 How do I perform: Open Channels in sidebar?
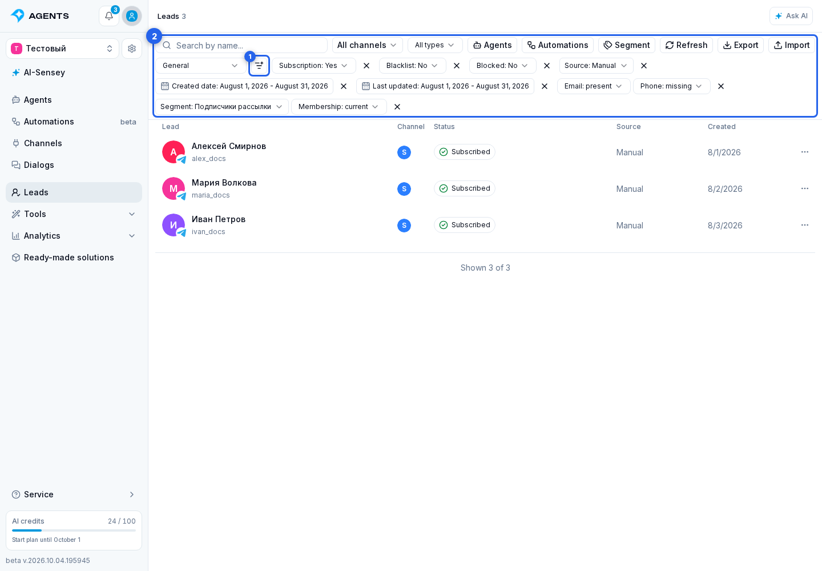pos(74,143)
